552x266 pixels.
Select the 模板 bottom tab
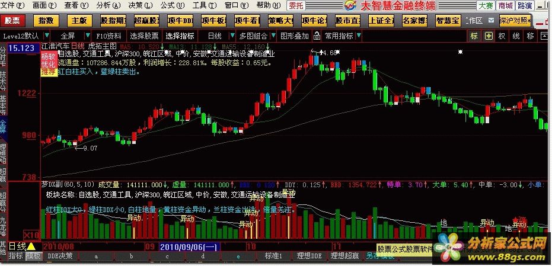(33, 256)
